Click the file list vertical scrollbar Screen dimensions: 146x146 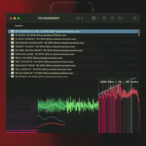click(x=139, y=33)
